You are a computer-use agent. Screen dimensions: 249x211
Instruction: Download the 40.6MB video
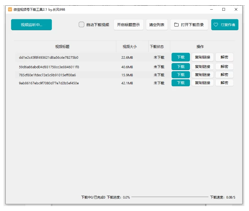(181, 67)
